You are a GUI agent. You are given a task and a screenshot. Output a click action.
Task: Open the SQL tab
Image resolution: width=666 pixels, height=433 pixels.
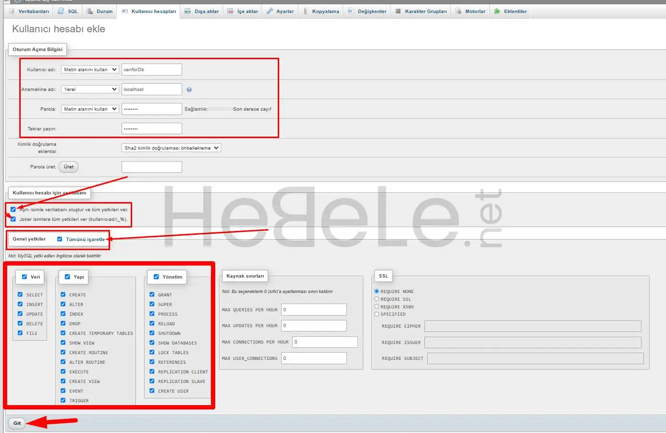pos(68,11)
